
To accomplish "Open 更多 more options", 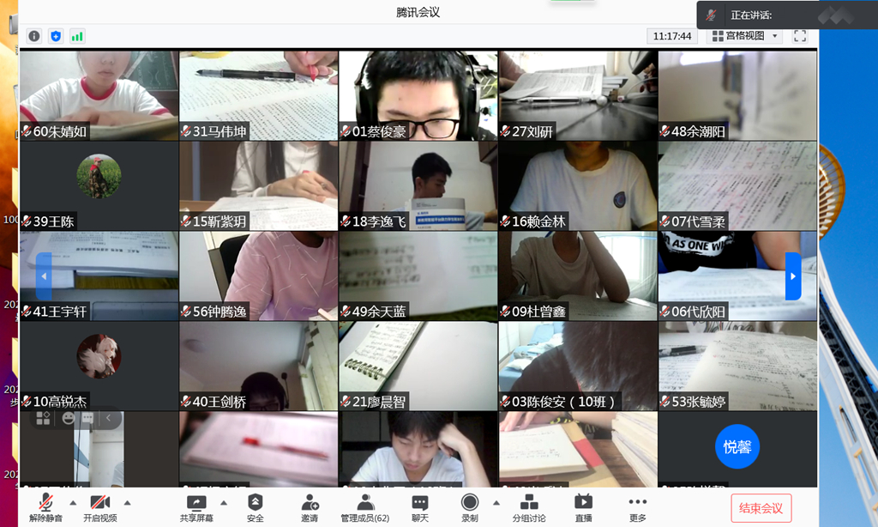I will point(638,507).
